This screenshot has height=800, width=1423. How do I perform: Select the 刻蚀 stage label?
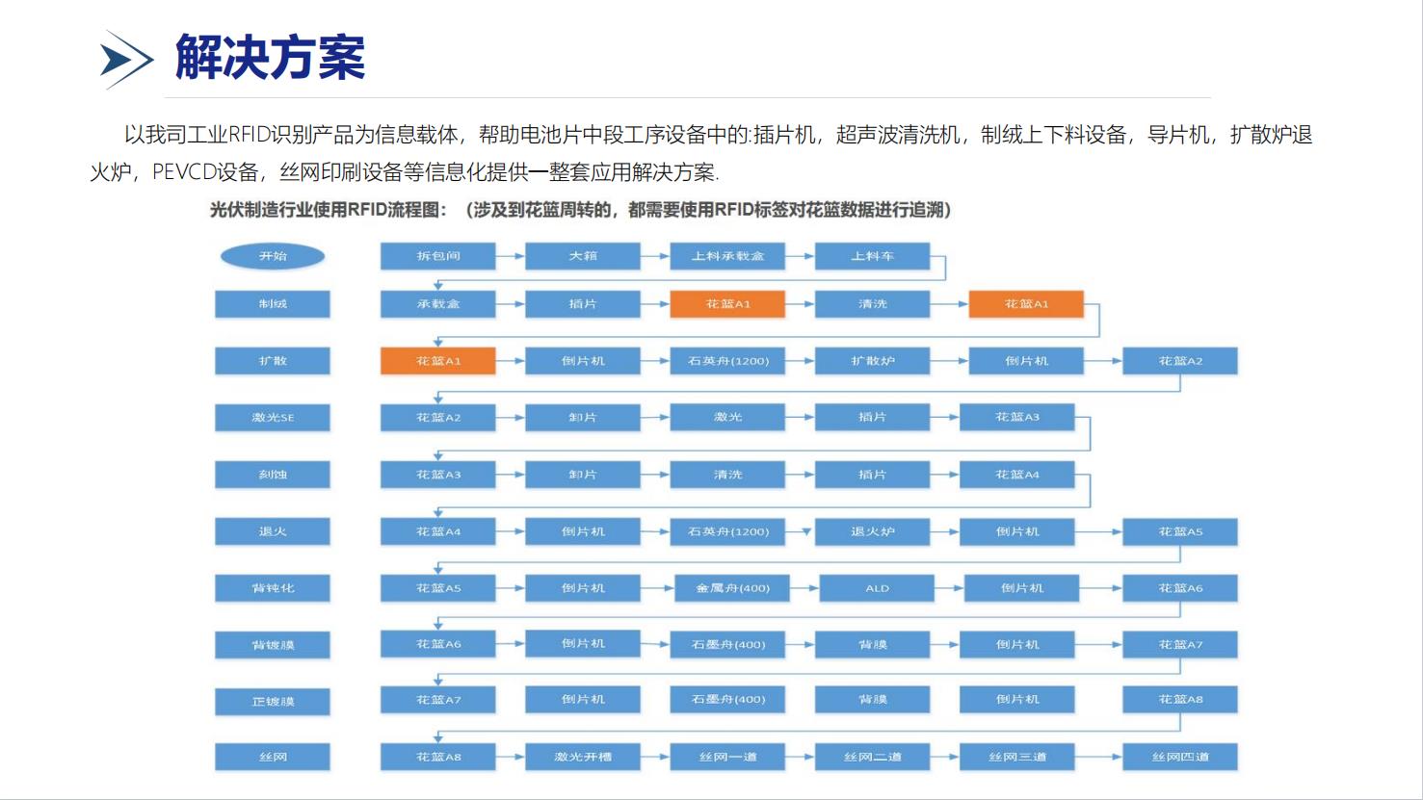pyautogui.click(x=273, y=475)
